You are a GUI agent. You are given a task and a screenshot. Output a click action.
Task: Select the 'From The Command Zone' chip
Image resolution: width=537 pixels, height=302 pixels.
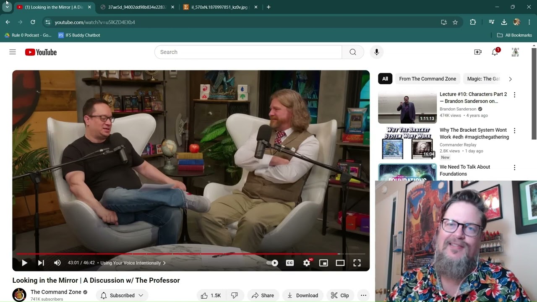(428, 79)
